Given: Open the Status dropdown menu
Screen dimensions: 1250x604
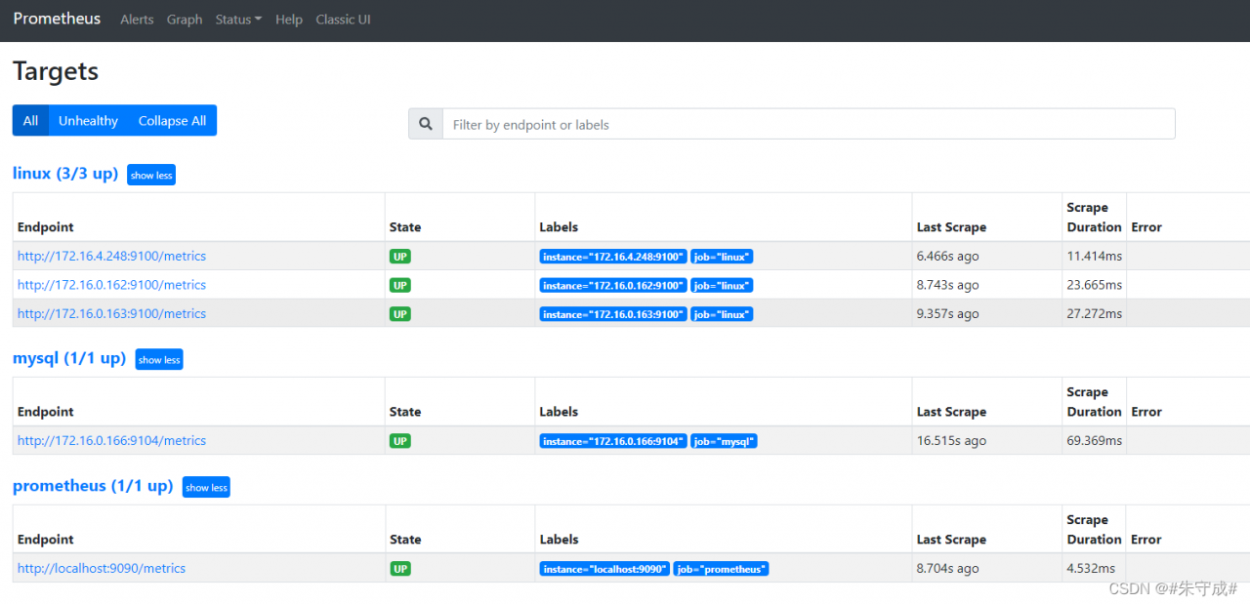Looking at the screenshot, I should coord(238,20).
